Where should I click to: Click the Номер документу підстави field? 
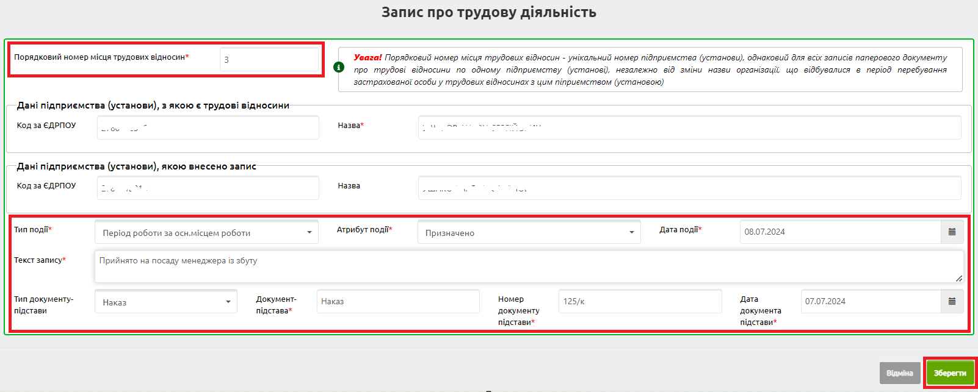(x=639, y=302)
